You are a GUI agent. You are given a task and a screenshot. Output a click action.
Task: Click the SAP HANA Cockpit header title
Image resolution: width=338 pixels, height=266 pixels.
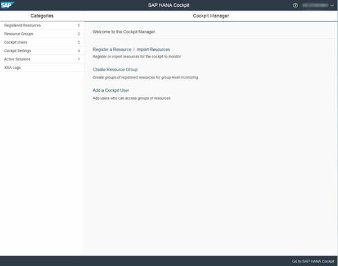click(x=168, y=6)
